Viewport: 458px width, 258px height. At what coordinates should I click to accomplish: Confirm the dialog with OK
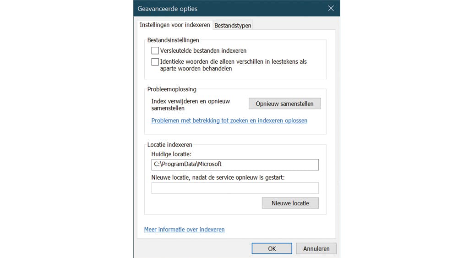[x=272, y=248]
